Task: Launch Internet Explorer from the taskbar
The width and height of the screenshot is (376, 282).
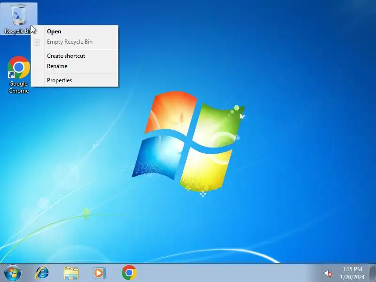Action: pos(42,273)
